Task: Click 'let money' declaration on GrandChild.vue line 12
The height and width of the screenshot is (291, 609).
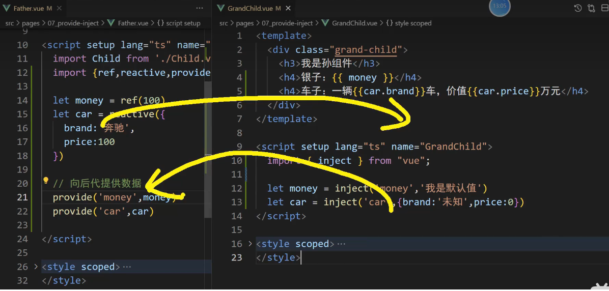Action: pyautogui.click(x=292, y=189)
